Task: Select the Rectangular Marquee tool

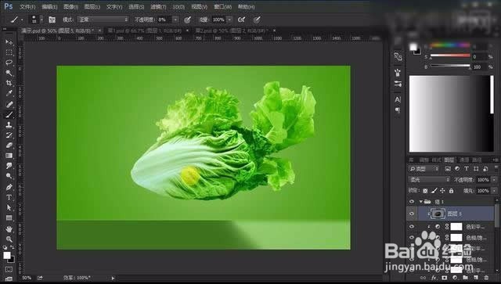Action: 9,52
